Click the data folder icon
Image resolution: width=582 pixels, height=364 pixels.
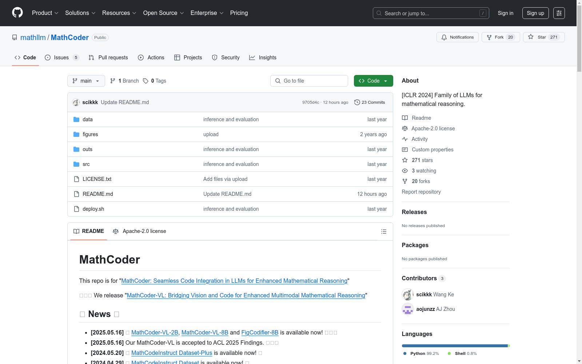click(x=76, y=119)
